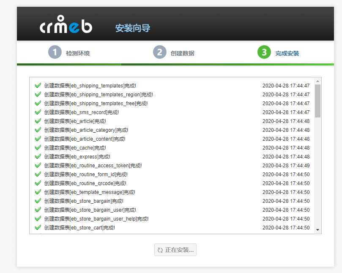
Task: Click checkmark beside eb_routine_qrcode row
Action: [38, 183]
